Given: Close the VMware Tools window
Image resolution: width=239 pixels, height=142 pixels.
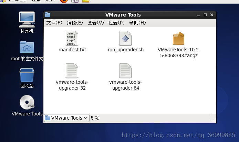Looking at the screenshot, I should pos(212,15).
